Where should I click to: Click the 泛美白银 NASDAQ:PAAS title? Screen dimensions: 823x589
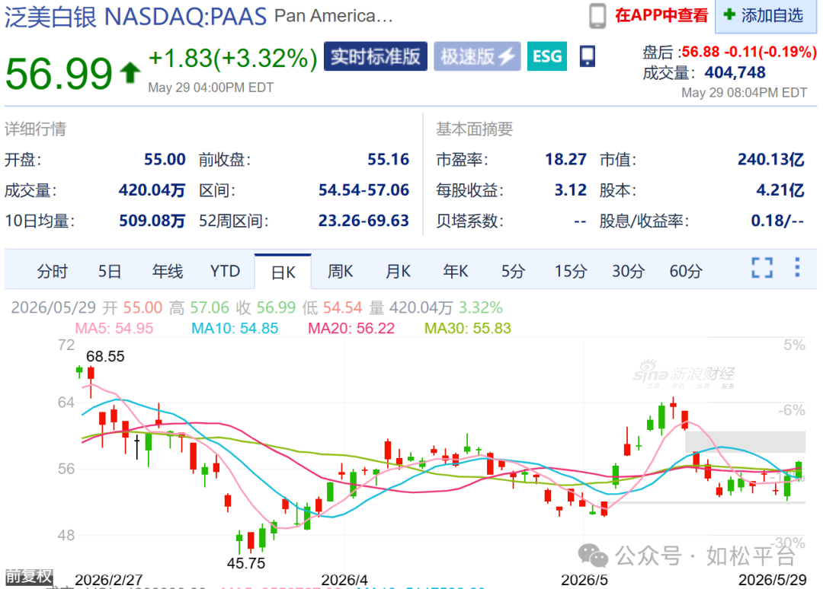136,17
